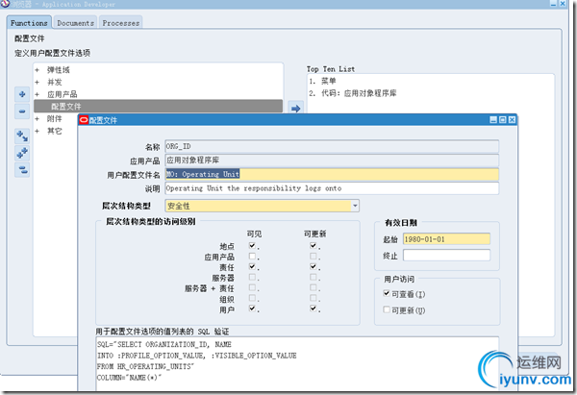Click the SQL validation text area
The image size is (577, 395).
pos(297,364)
